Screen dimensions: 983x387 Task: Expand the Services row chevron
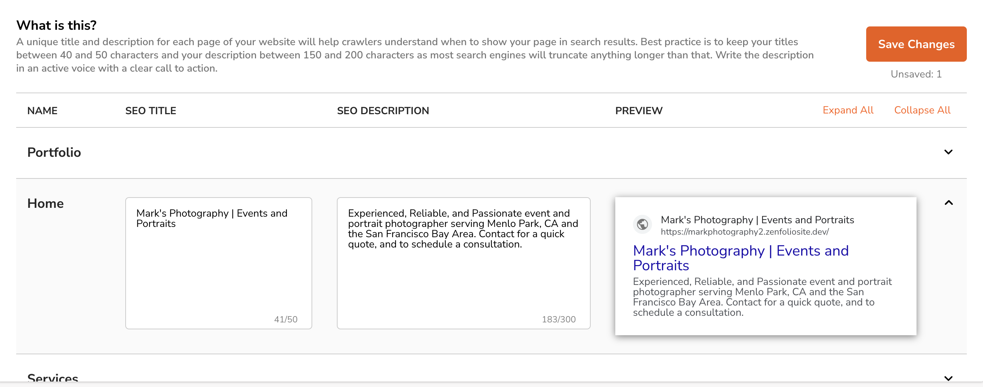tap(948, 378)
